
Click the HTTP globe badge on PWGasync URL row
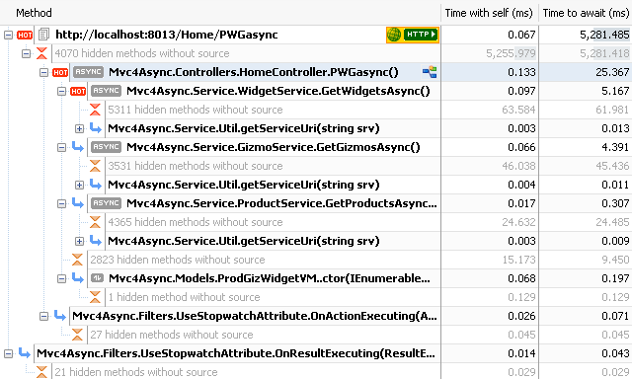click(413, 35)
